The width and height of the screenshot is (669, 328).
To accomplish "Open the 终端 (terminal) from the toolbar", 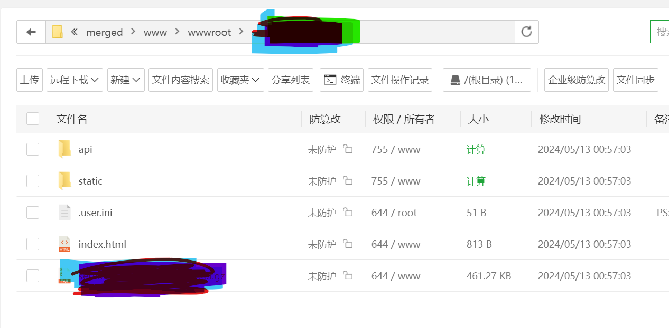I will (x=341, y=80).
